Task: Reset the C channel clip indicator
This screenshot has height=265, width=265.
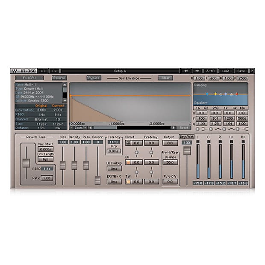Action: tap(209, 142)
